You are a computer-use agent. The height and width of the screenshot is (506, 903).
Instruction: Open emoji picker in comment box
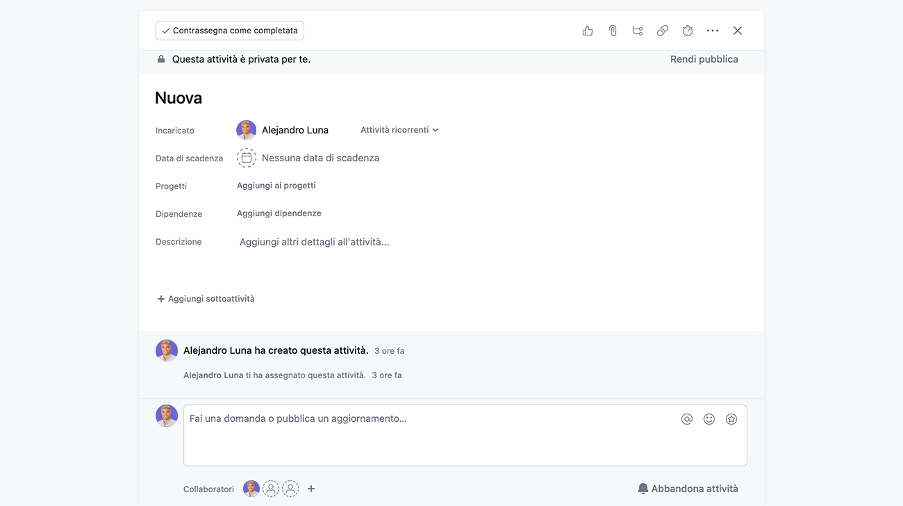click(x=709, y=419)
